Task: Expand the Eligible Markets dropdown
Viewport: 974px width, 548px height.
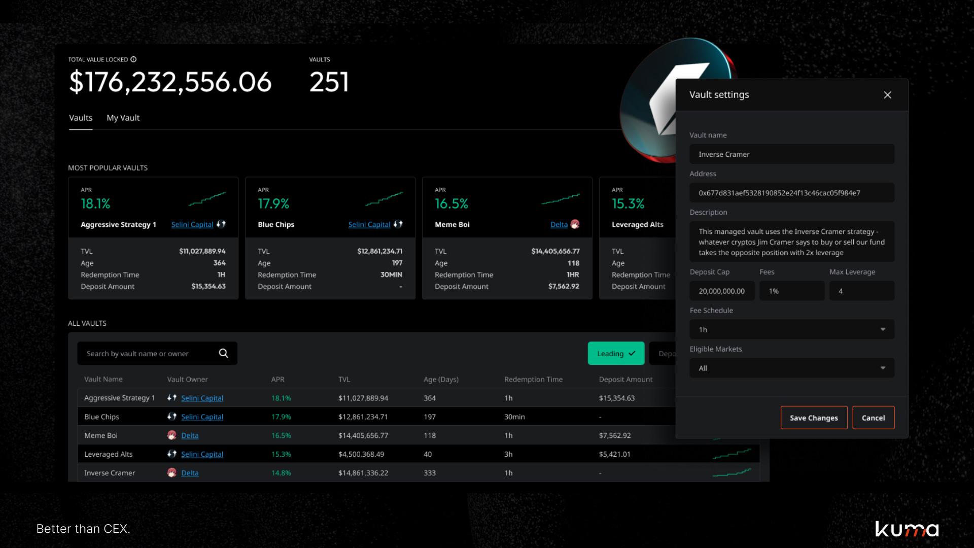Action: tap(791, 368)
